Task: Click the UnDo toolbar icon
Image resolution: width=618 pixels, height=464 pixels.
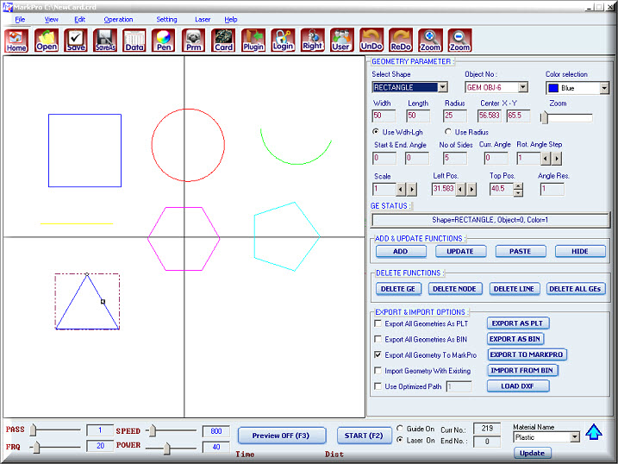Action: point(371,41)
